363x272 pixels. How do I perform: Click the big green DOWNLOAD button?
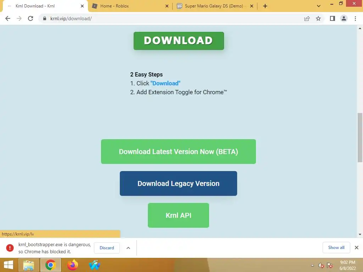tap(179, 41)
